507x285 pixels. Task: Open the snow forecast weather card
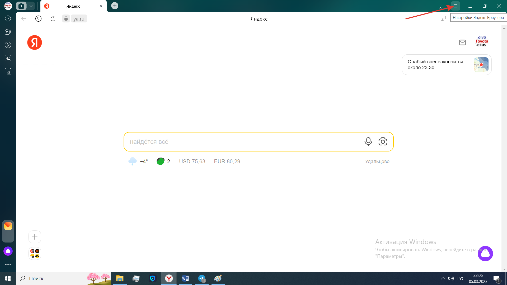tap(446, 65)
